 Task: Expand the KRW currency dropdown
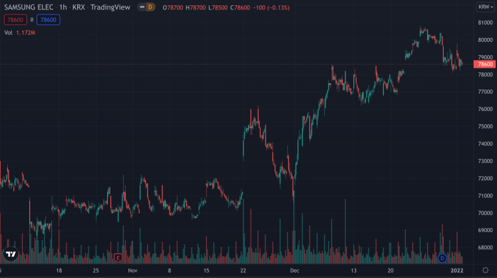tap(484, 7)
